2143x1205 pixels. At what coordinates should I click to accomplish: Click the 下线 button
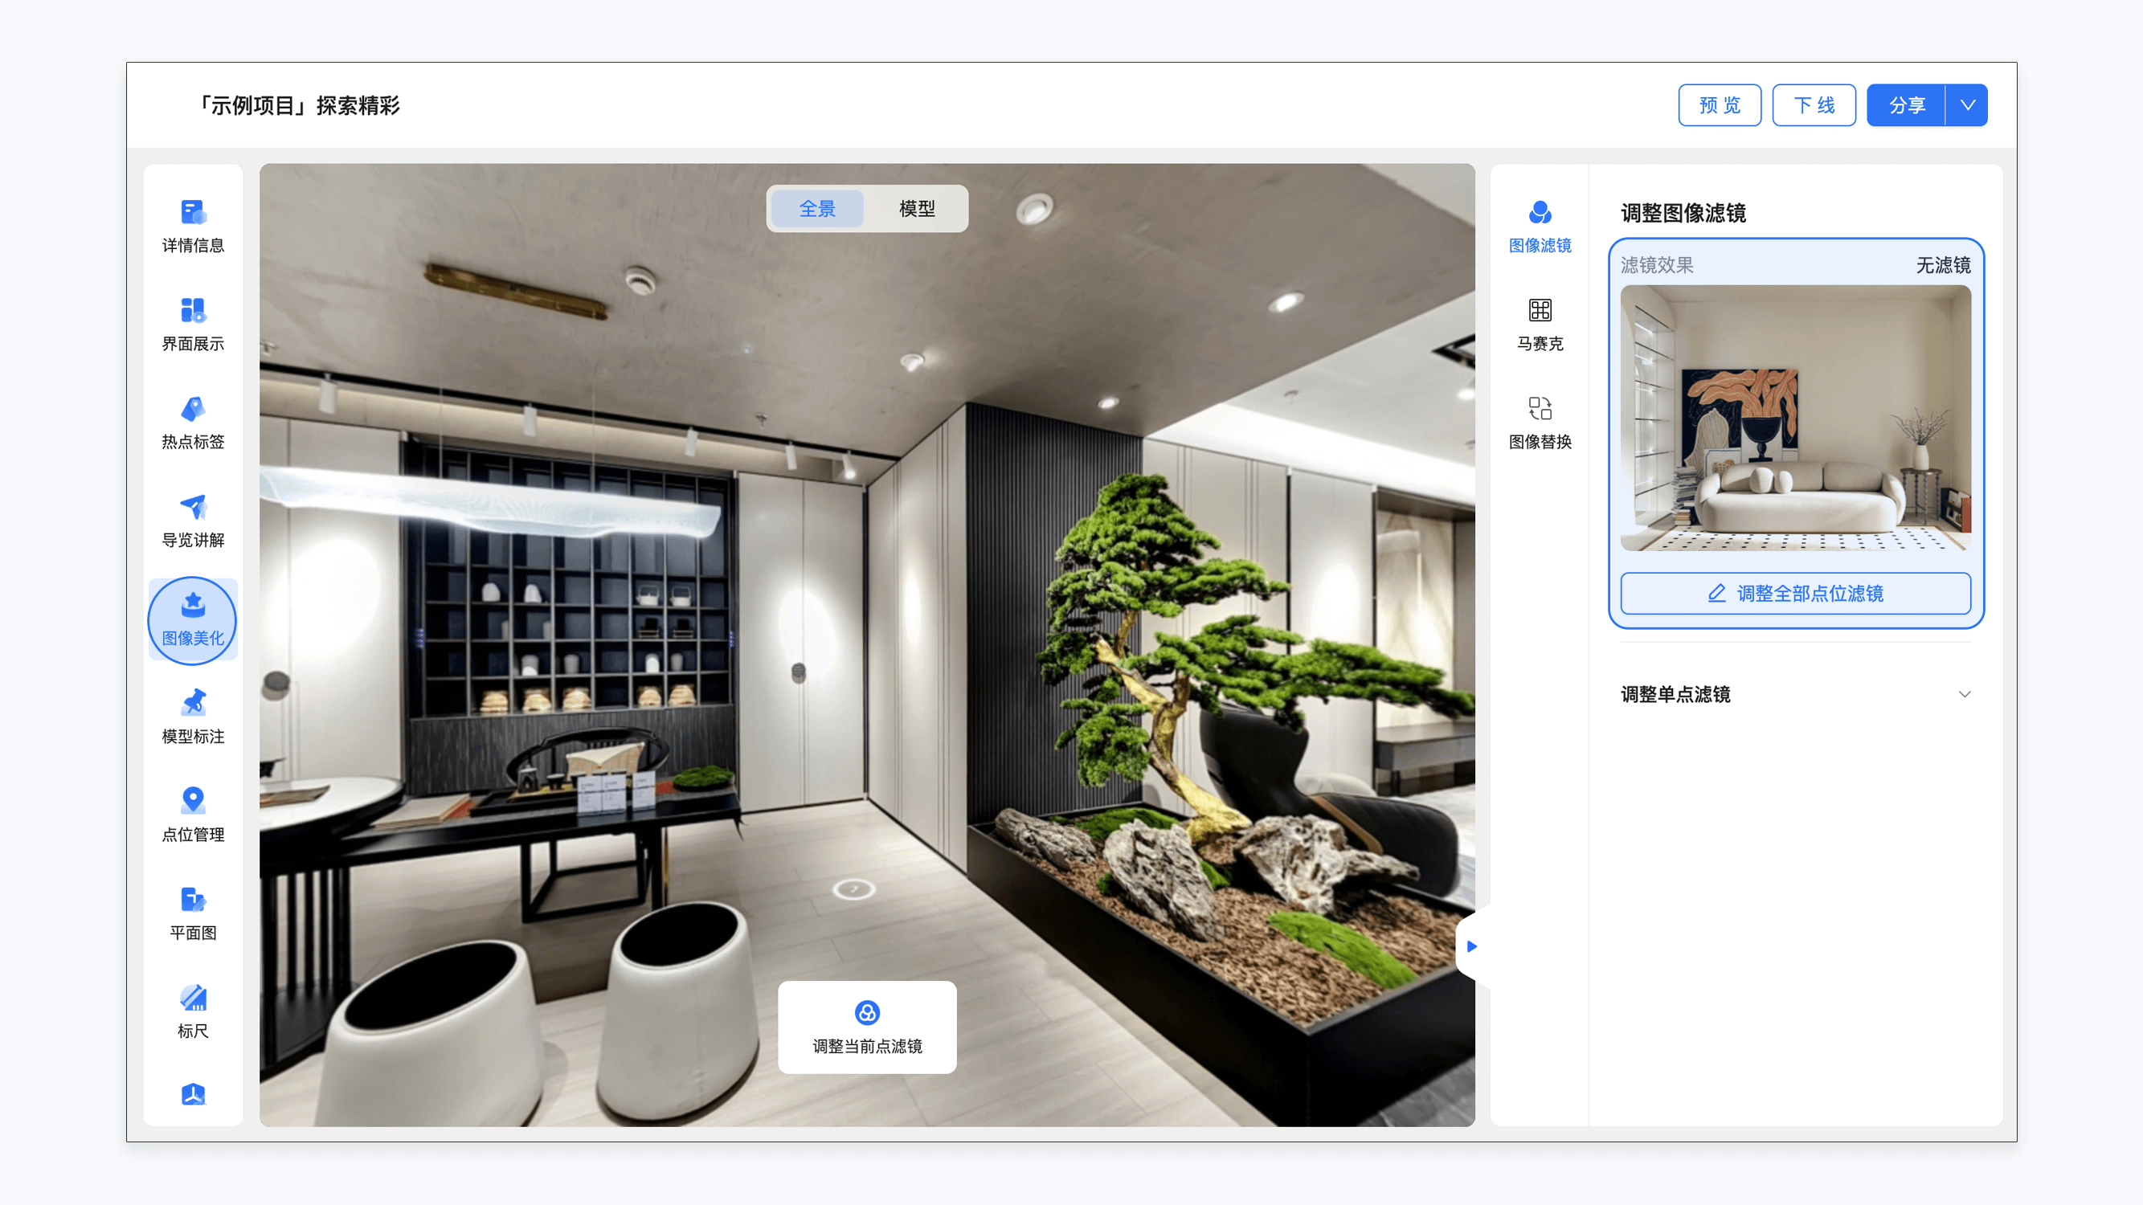(1814, 105)
